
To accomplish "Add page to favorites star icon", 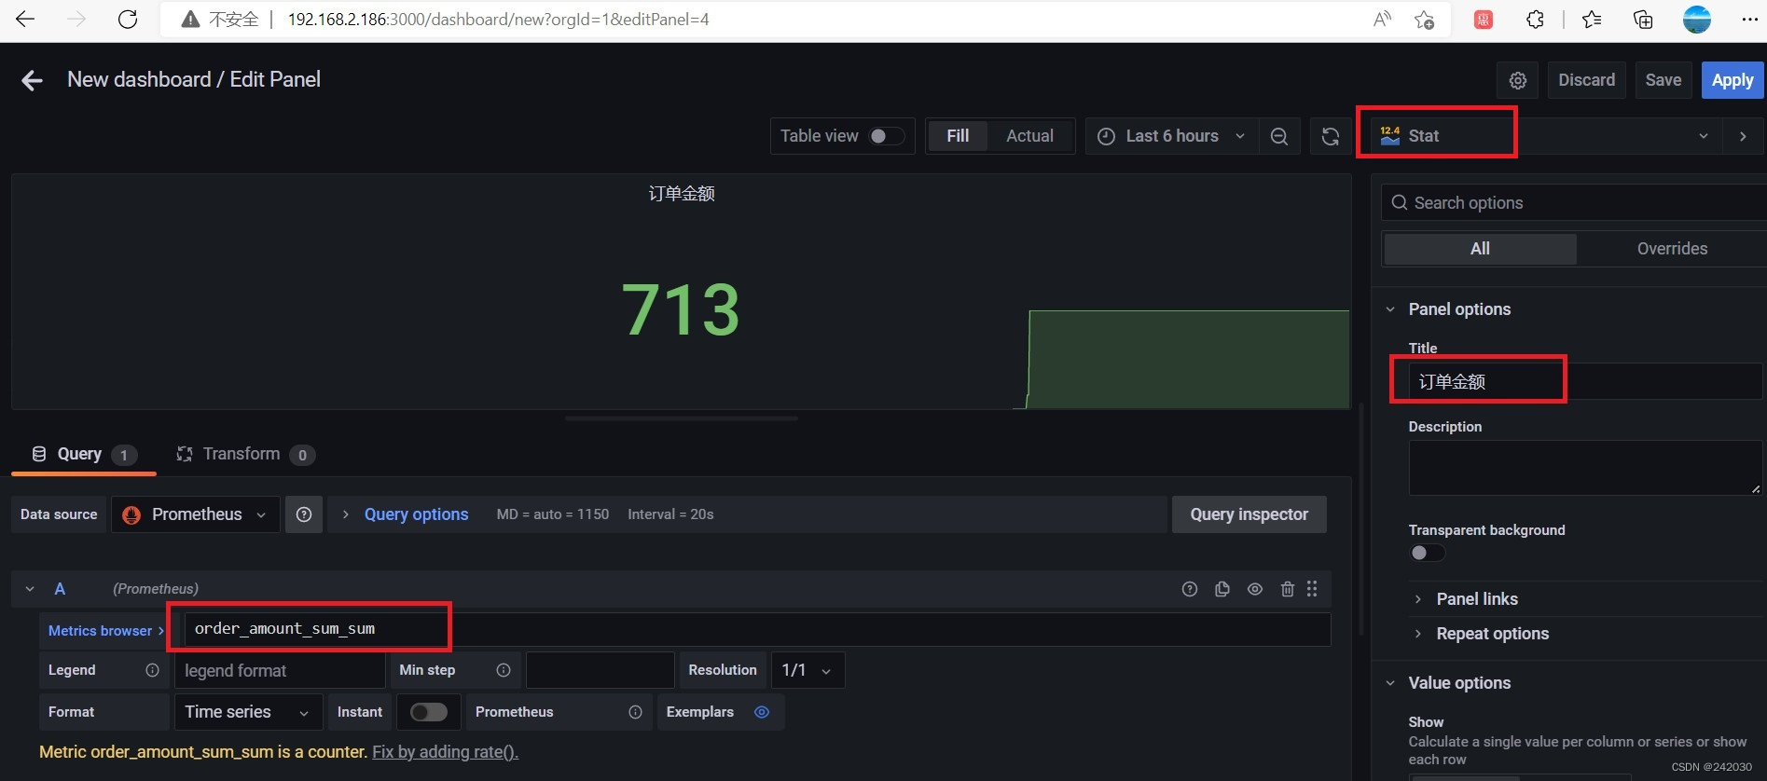I will [x=1424, y=20].
